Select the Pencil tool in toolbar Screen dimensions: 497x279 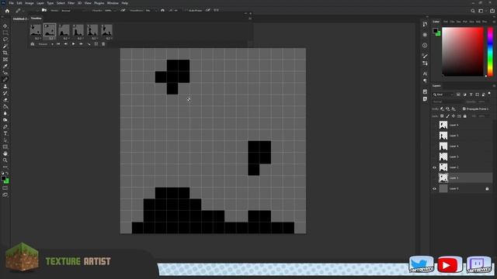click(5, 79)
